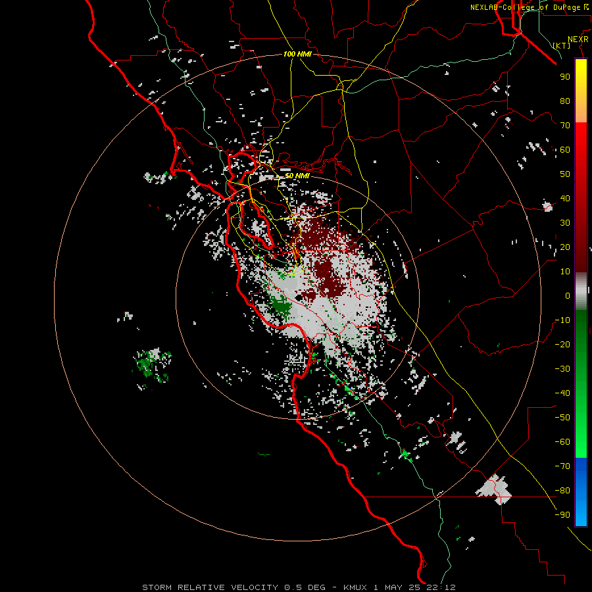Pick the blue segment of the color bar
Image resolution: width=592 pixels, height=592 pixels.
pos(581,492)
